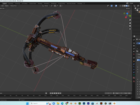The height and width of the screenshot is (105, 140).
Task: Open the Add menu in viewport header
Action: click(x=2, y=6)
